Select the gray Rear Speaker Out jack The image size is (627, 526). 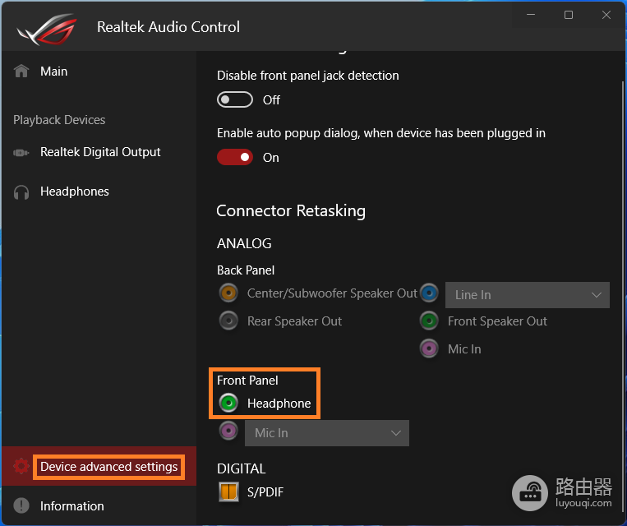pyautogui.click(x=228, y=321)
